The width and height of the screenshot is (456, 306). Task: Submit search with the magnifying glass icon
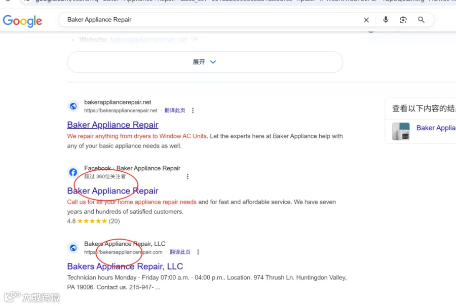click(421, 20)
